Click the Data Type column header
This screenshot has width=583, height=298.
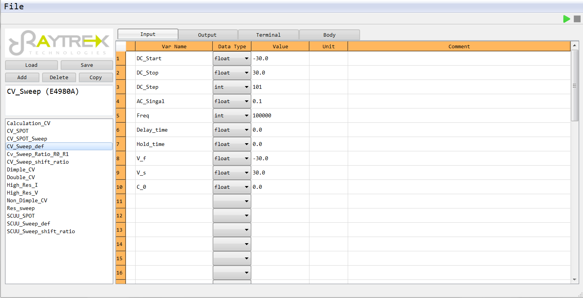pyautogui.click(x=232, y=46)
